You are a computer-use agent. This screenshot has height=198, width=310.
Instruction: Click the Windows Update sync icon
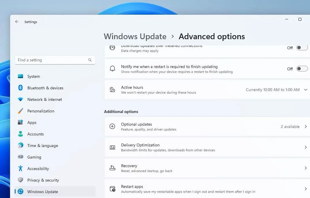20,191
